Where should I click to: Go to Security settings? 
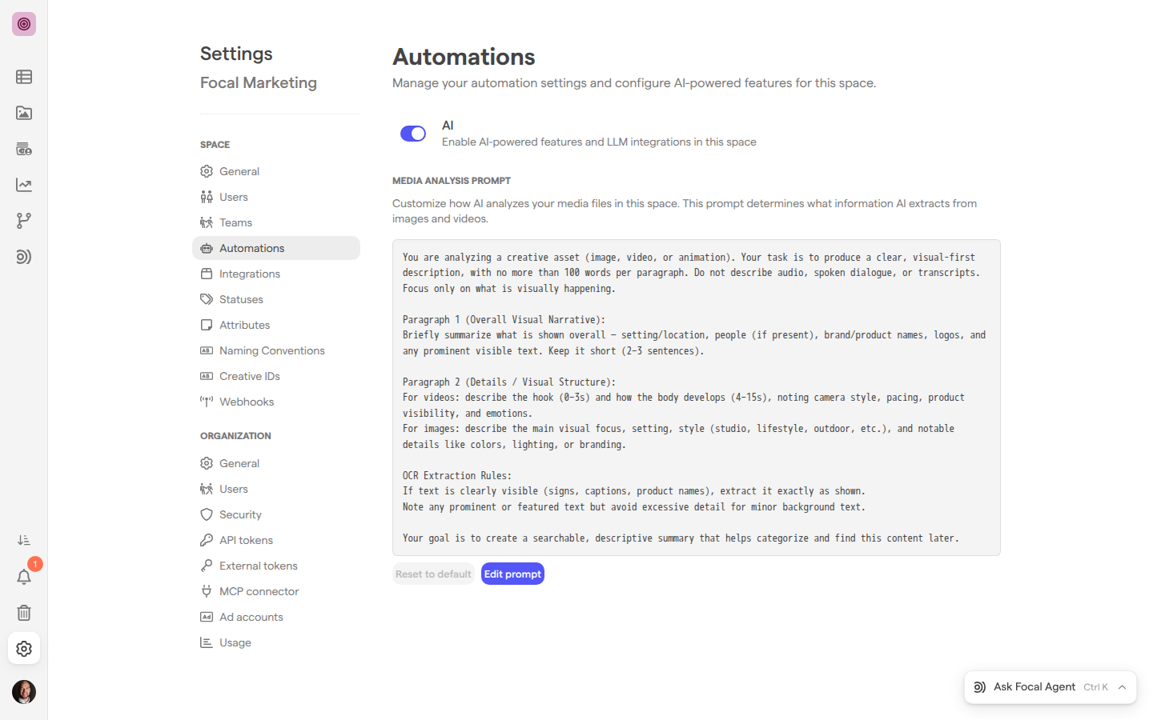(276, 514)
